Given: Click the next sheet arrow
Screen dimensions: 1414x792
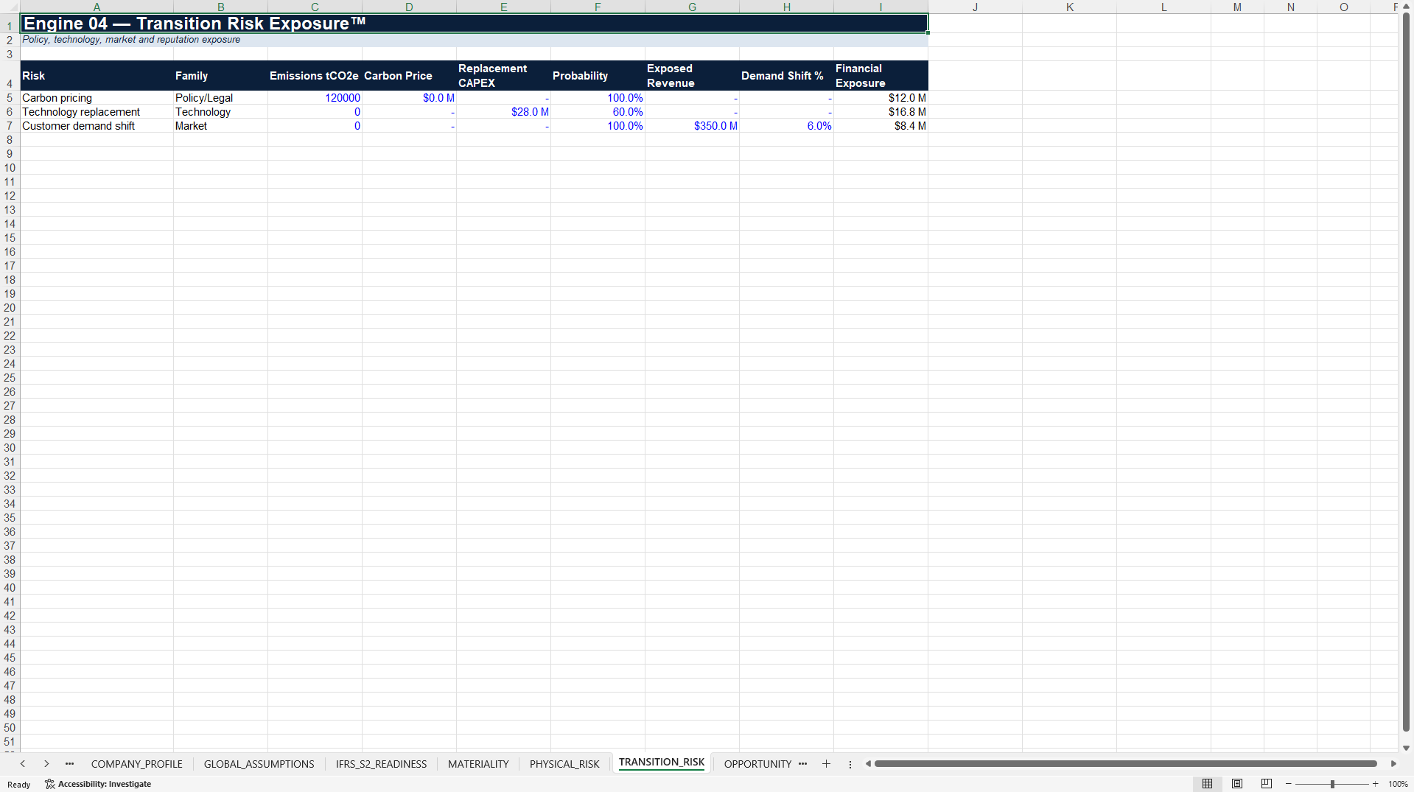Looking at the screenshot, I should click(46, 764).
